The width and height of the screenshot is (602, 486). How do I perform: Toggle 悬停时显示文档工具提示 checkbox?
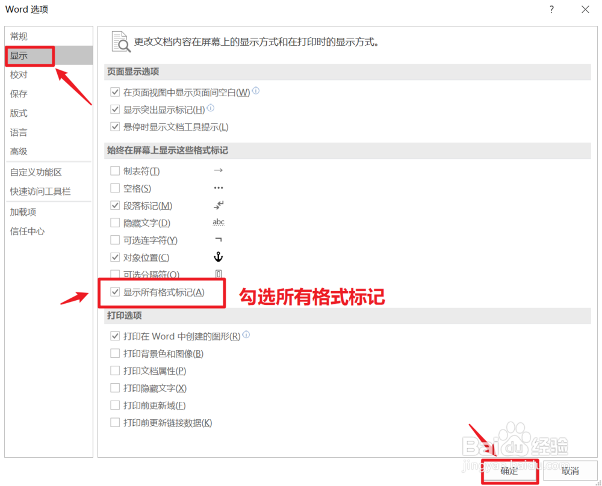[115, 126]
